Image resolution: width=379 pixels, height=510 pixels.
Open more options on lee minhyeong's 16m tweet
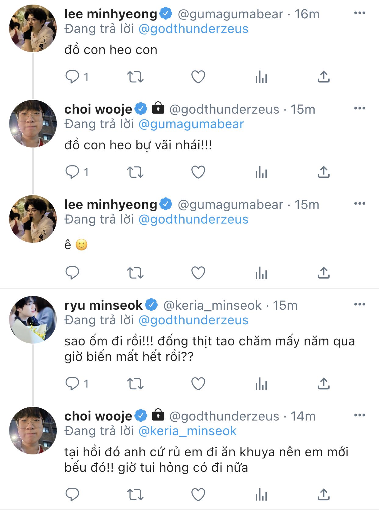359,13
